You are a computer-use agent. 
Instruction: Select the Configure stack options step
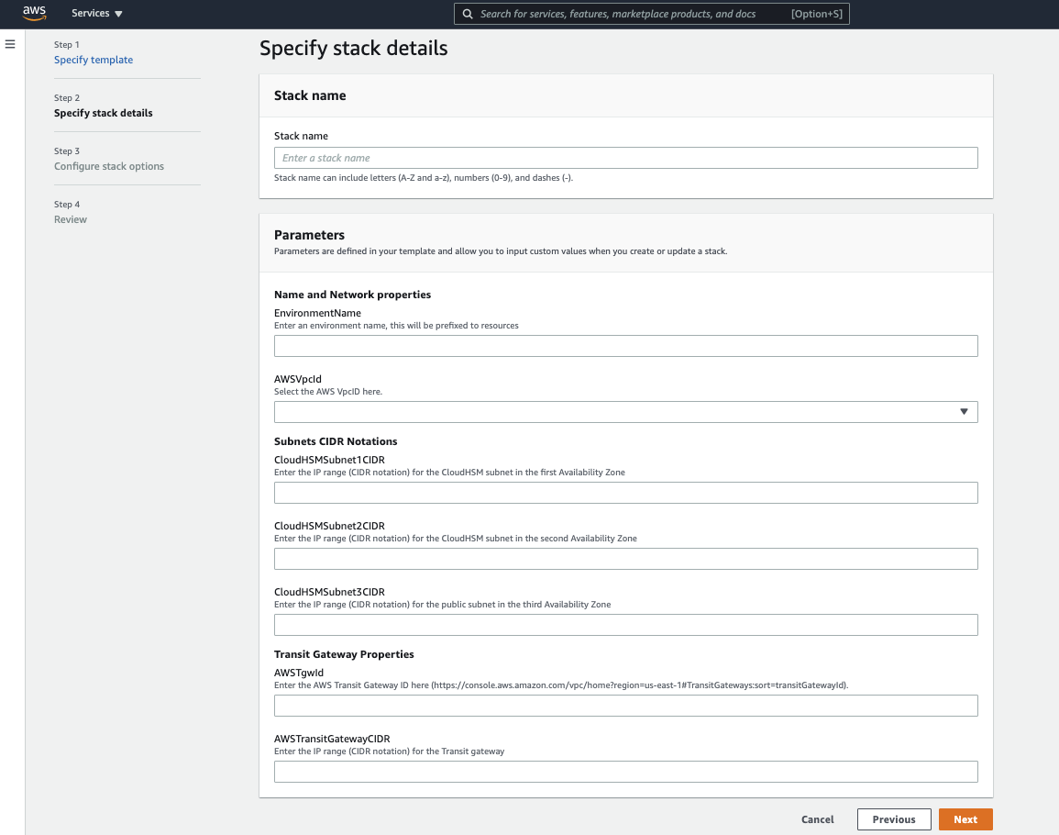[110, 165]
